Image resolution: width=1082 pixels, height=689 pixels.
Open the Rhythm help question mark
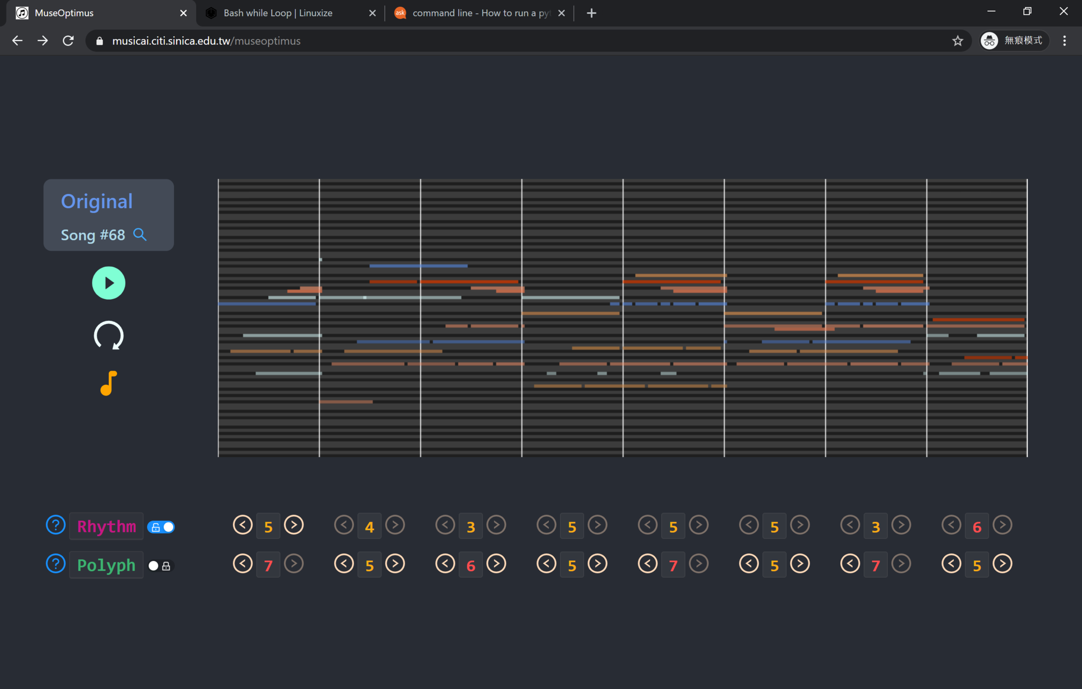click(55, 525)
